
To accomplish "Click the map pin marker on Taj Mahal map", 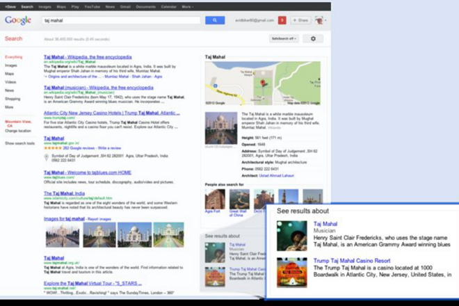I will coord(263,83).
